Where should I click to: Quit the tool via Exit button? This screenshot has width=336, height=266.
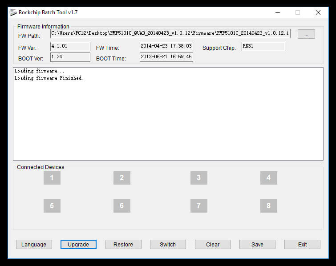point(302,244)
